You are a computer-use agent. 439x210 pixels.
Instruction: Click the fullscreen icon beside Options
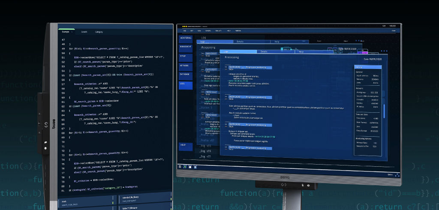click(x=396, y=175)
